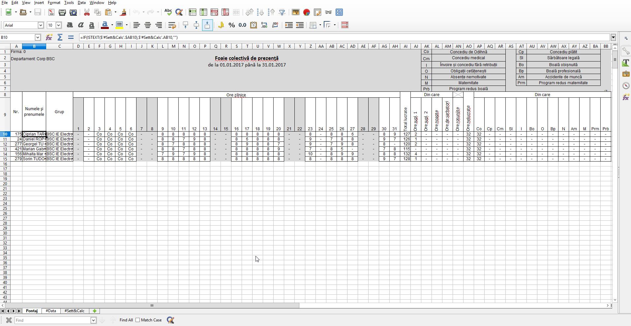Cut the selected cells

pos(87,12)
